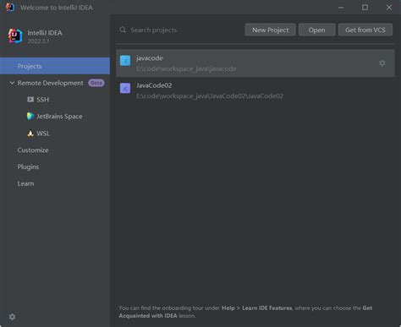Image resolution: width=401 pixels, height=327 pixels.
Task: Click the search magnifier icon
Action: (x=123, y=30)
